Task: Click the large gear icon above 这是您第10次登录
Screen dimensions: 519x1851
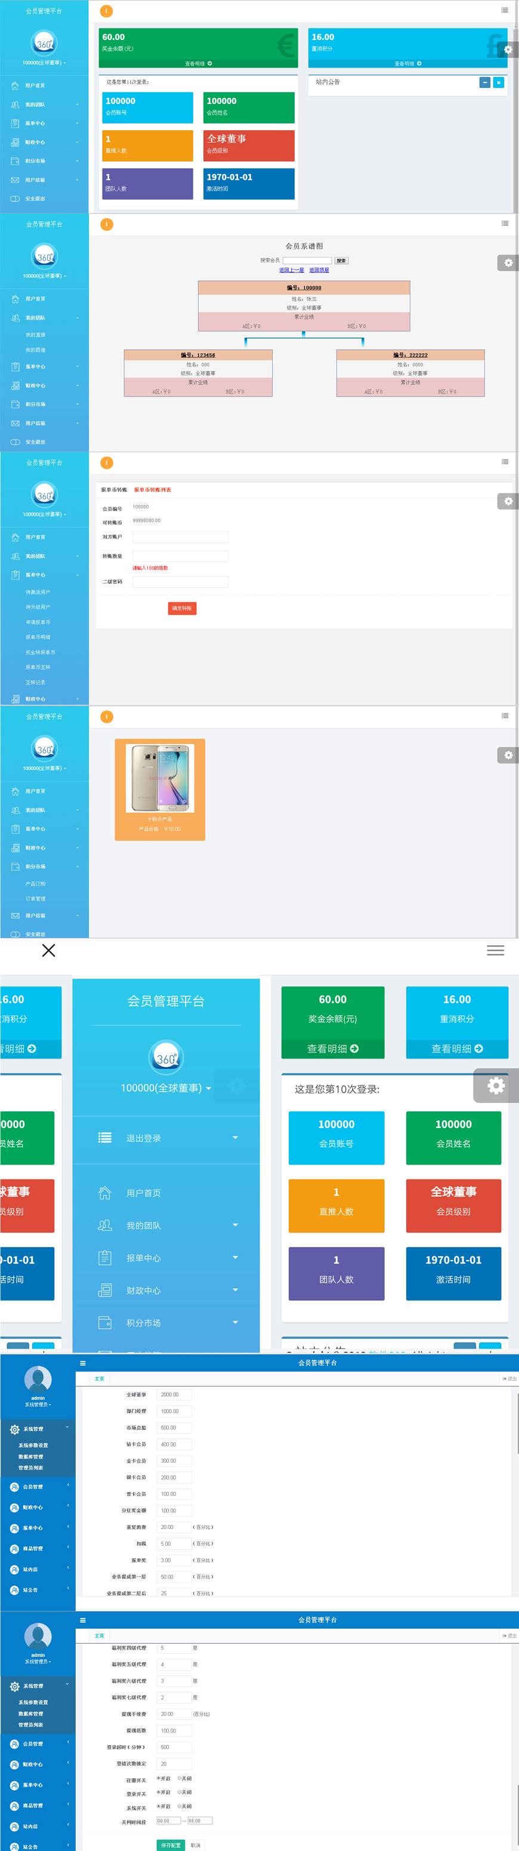Action: click(496, 1085)
